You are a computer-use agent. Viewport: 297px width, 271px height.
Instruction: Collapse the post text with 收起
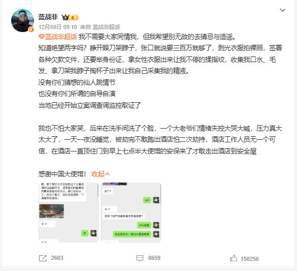point(101,174)
